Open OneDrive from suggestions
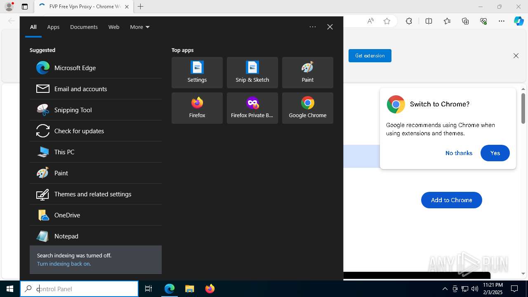This screenshot has height=297, width=528. point(96,215)
